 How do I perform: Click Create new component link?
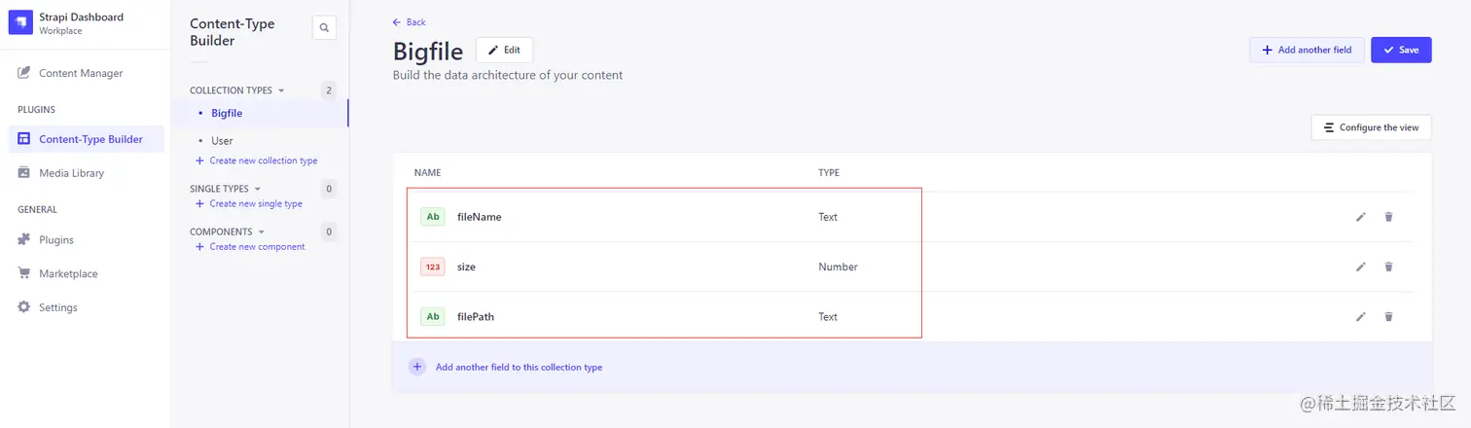click(x=251, y=246)
